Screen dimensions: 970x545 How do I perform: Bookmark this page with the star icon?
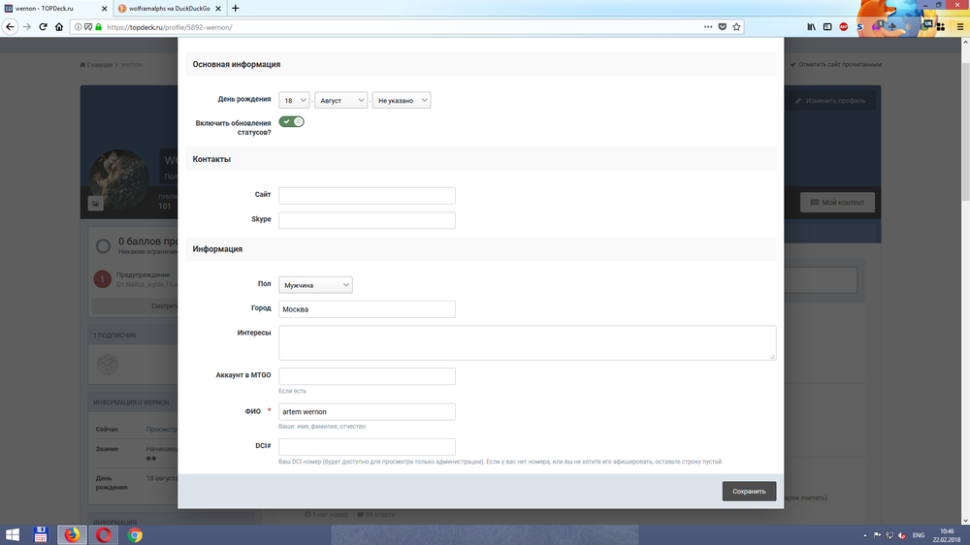click(737, 27)
